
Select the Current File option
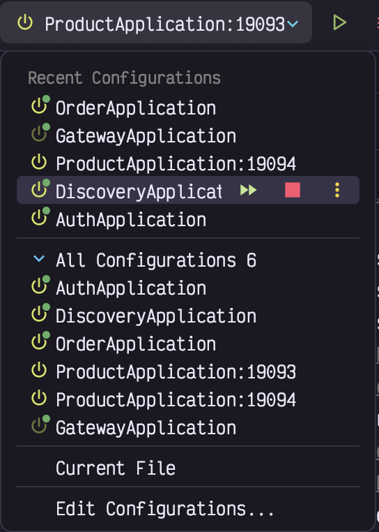coord(188,468)
